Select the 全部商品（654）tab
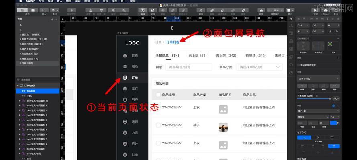 167,56
